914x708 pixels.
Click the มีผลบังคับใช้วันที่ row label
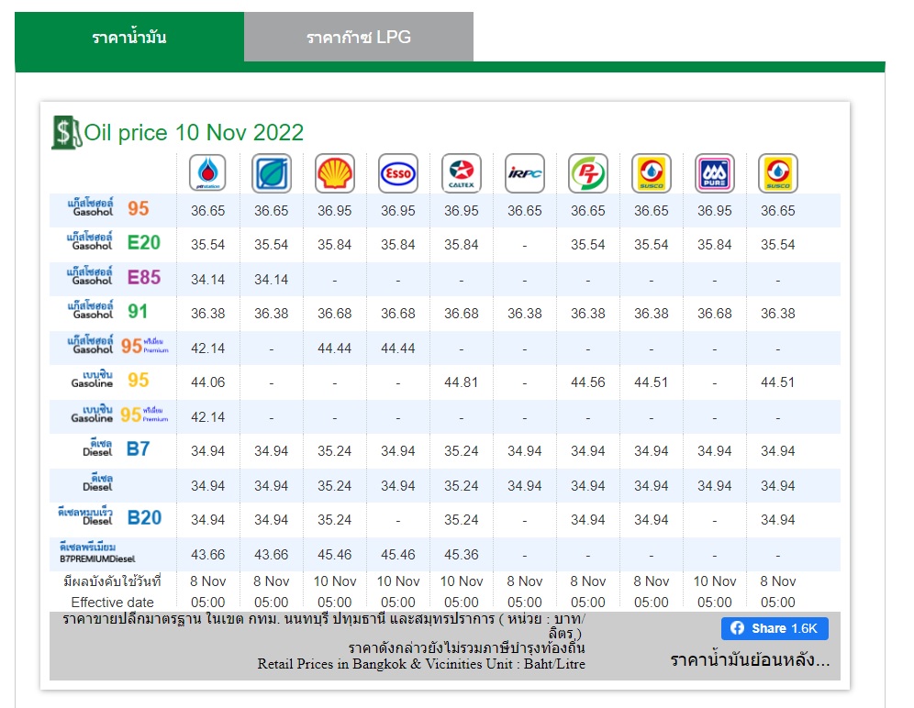[112, 581]
